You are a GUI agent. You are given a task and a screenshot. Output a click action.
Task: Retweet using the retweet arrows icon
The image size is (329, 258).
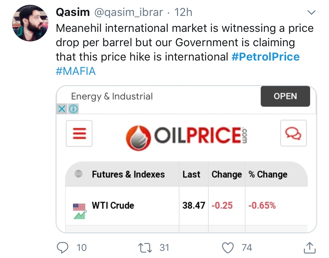tap(145, 248)
